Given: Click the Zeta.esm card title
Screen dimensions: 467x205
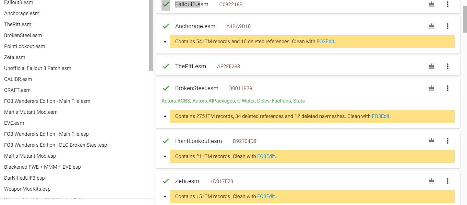Looking at the screenshot, I should point(187,181).
